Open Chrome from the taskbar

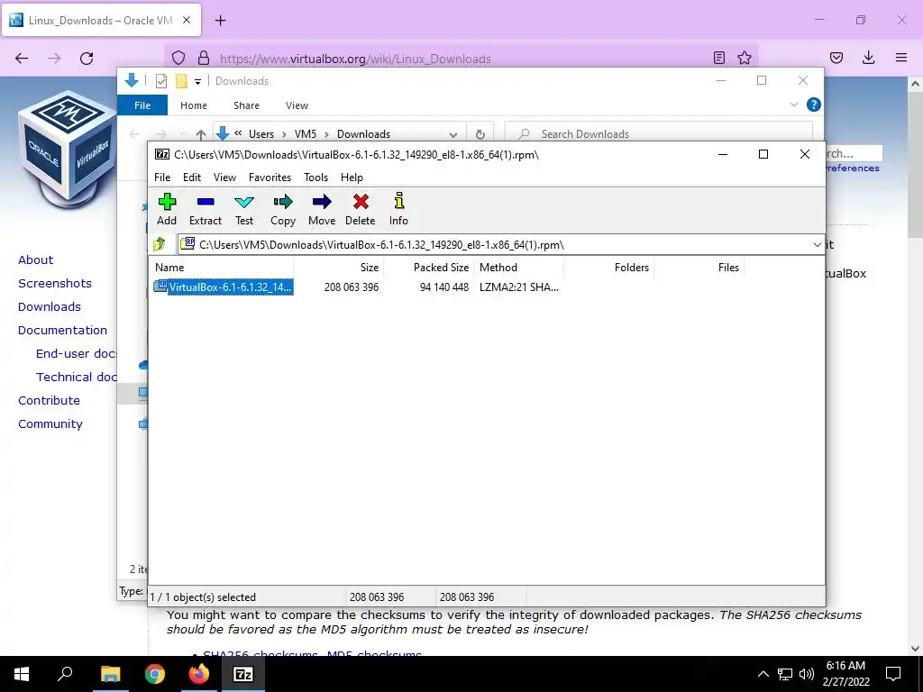coord(155,674)
